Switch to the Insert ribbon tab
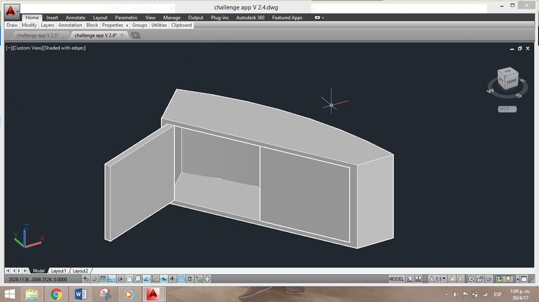The width and height of the screenshot is (539, 302). pyautogui.click(x=52, y=17)
